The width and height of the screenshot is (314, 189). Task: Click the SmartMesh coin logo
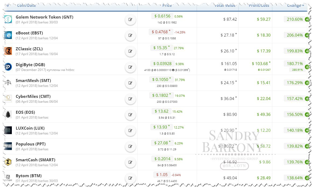[8, 82]
